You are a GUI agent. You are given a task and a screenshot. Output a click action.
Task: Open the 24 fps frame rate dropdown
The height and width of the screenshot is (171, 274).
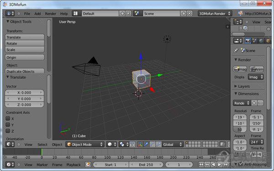pos(257,142)
